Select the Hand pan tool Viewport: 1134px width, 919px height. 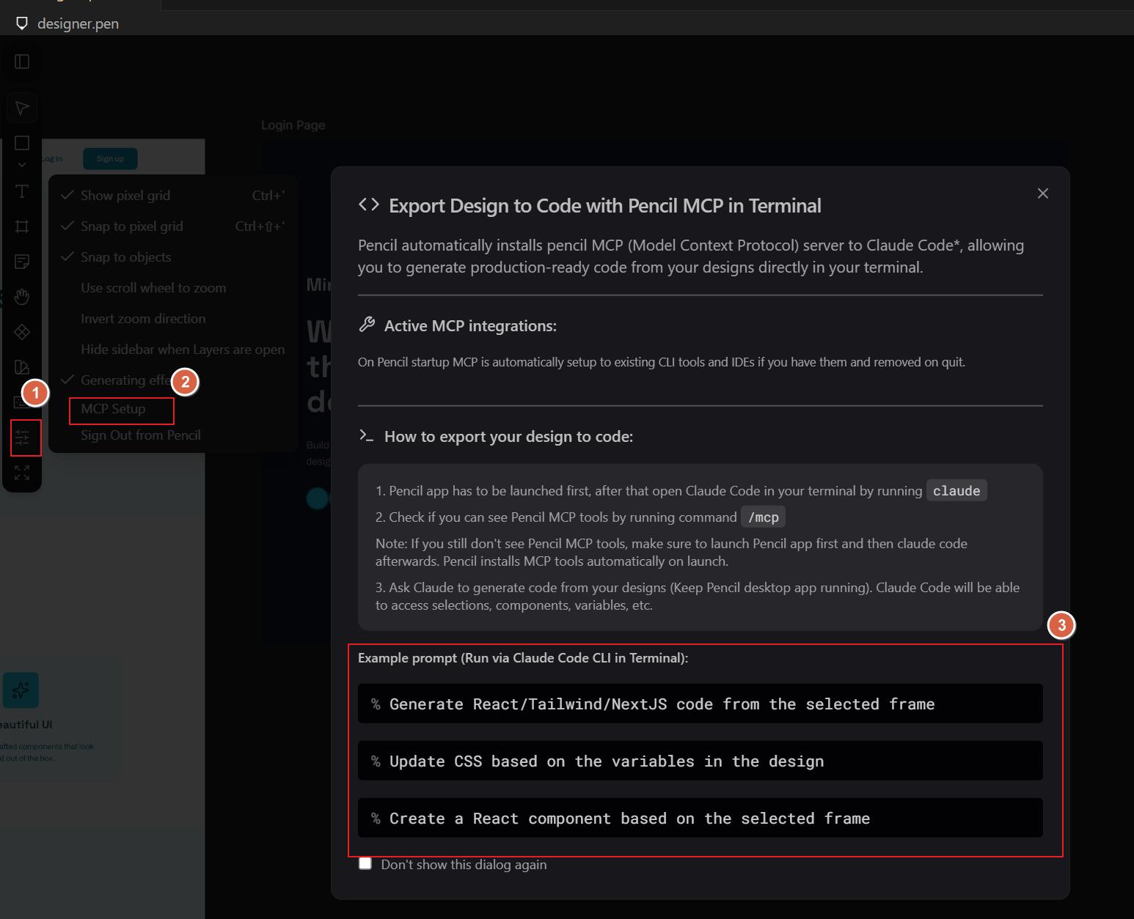[22, 297]
